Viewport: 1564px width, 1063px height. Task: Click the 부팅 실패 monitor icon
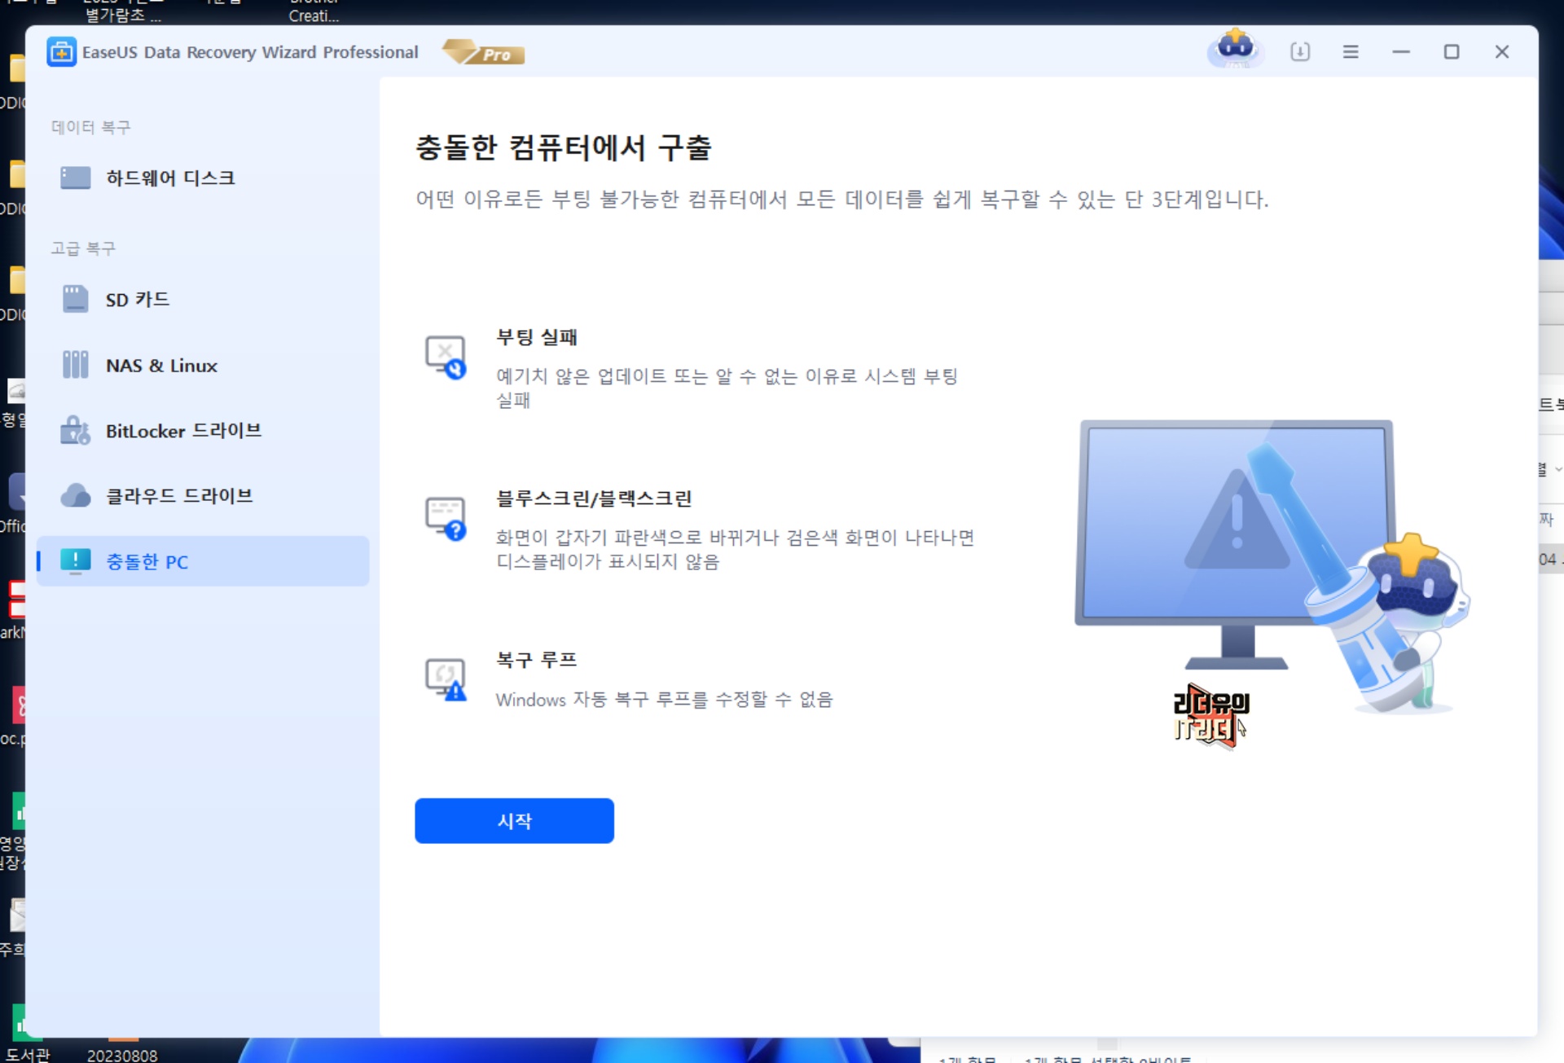(446, 357)
